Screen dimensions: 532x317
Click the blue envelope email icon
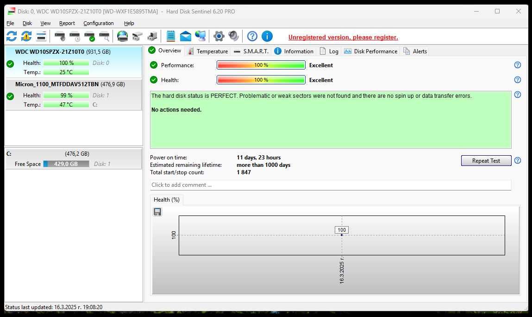185,36
